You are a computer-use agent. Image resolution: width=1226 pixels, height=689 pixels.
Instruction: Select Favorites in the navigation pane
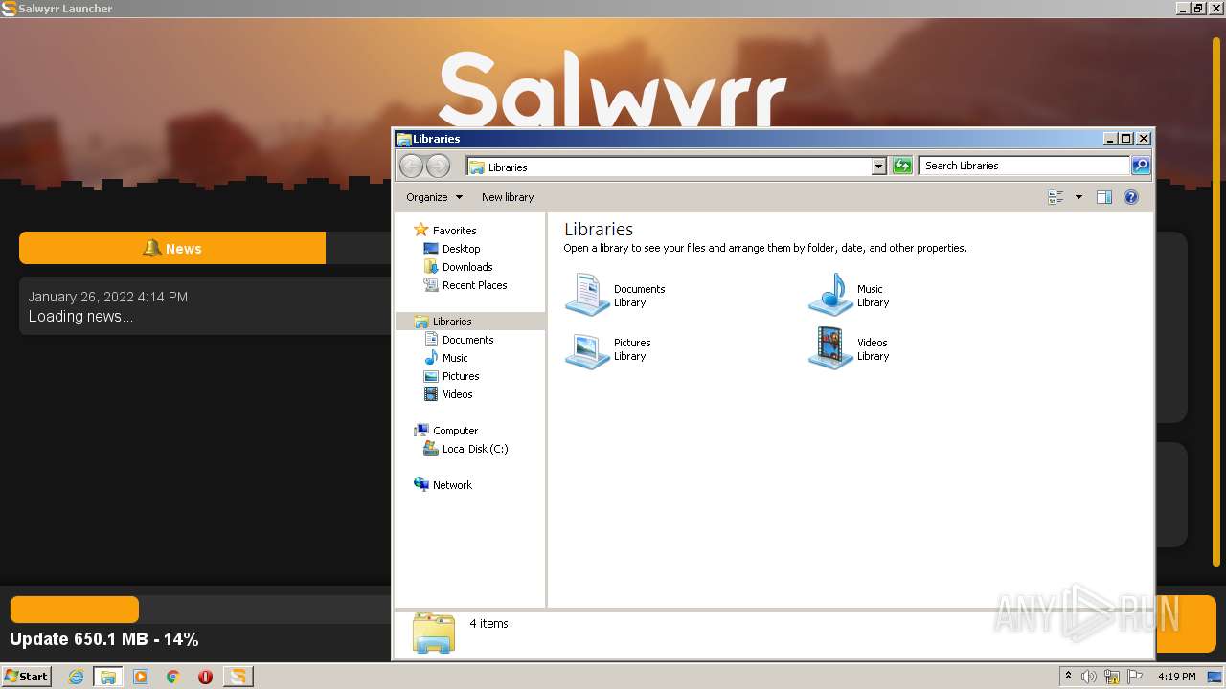pos(454,231)
